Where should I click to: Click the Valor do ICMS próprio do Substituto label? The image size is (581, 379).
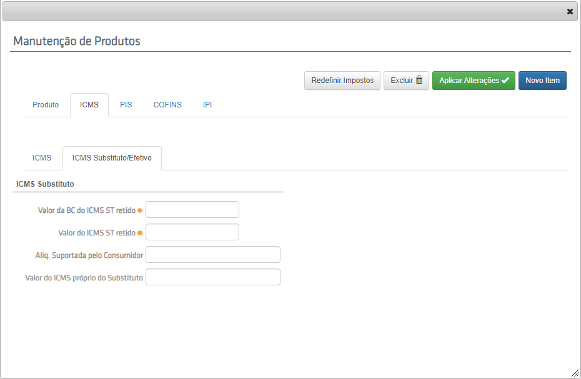pyautogui.click(x=84, y=278)
